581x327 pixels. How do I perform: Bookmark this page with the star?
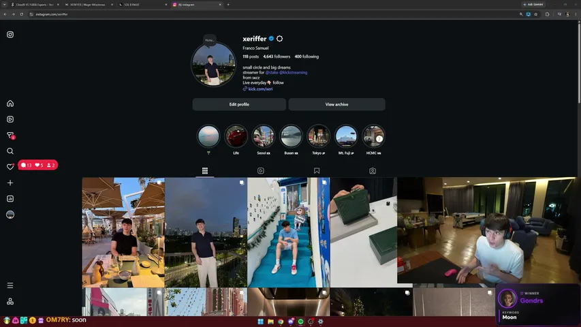pos(536,14)
